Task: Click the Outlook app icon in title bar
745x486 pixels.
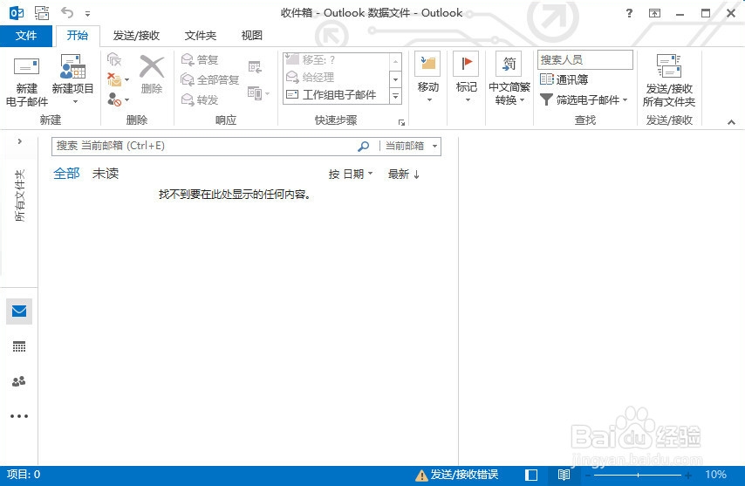Action: pyautogui.click(x=17, y=13)
